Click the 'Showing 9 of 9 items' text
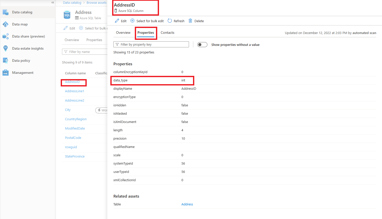 pyautogui.click(x=77, y=62)
